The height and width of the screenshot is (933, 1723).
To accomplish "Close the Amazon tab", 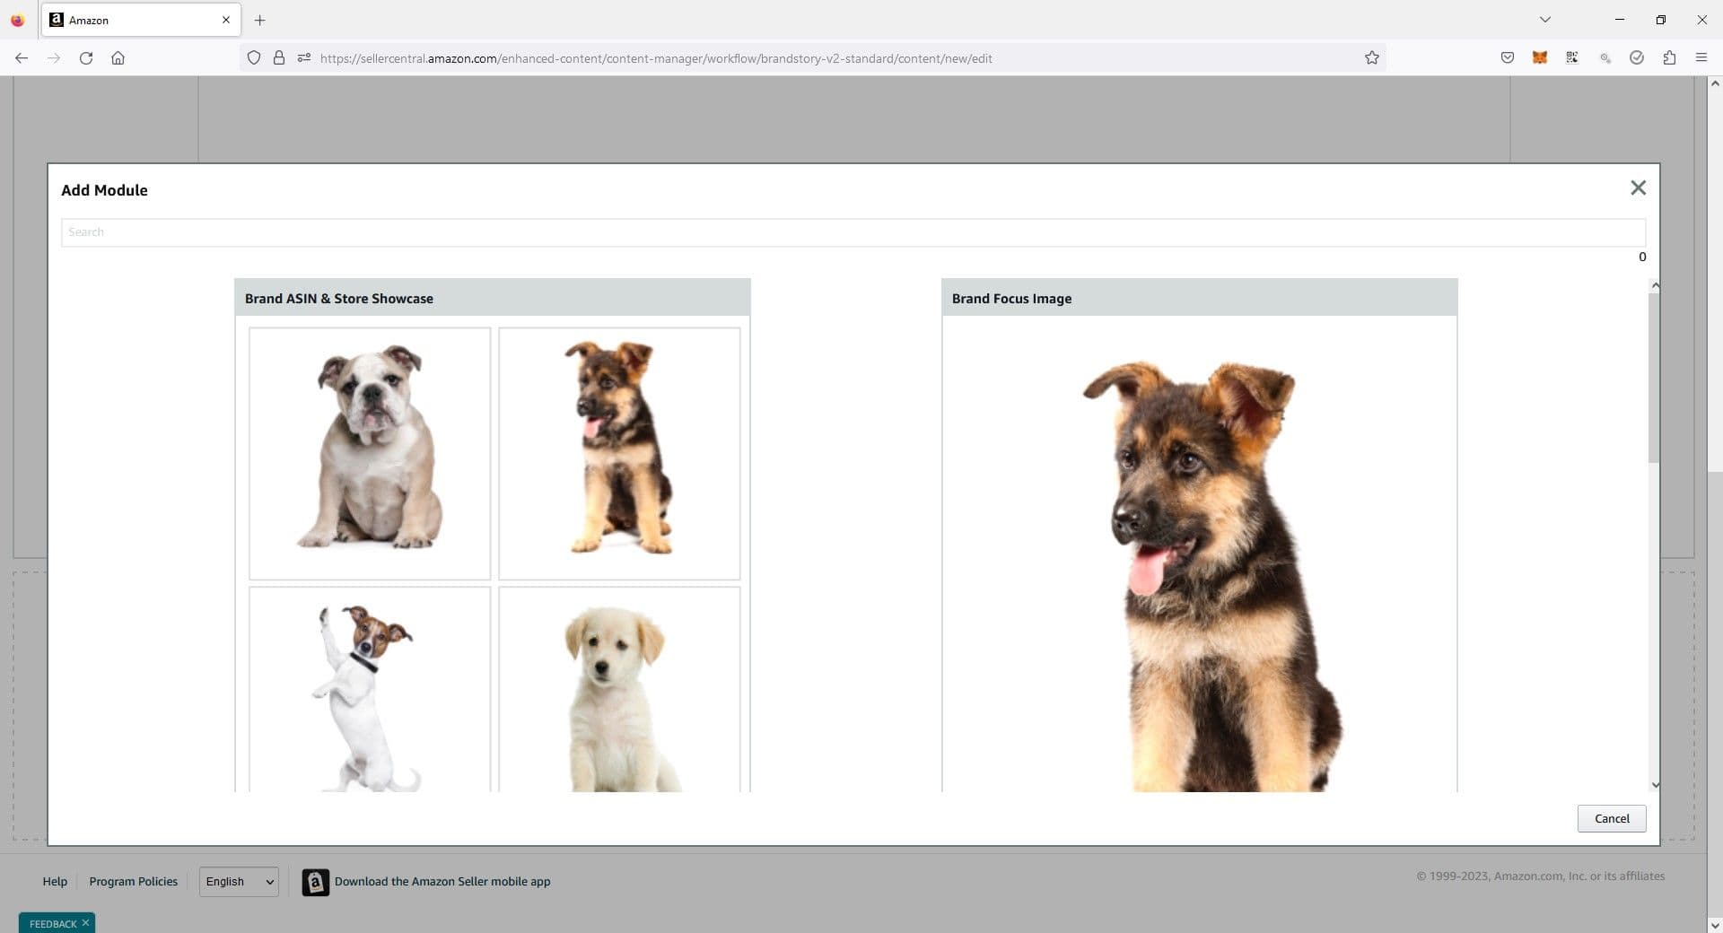I will (x=226, y=20).
